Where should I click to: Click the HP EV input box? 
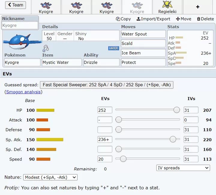pos(105,110)
